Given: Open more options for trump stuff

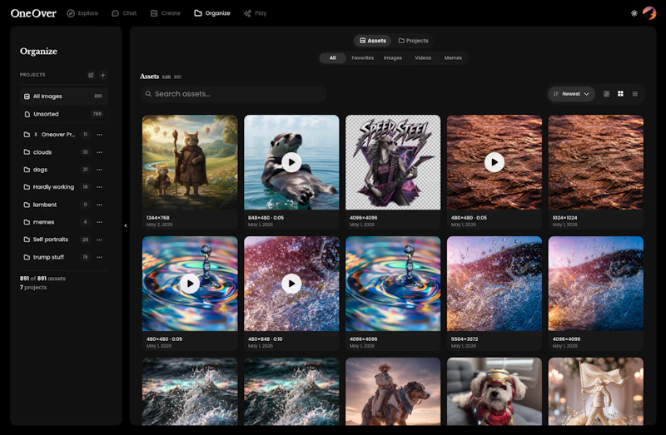Looking at the screenshot, I should point(99,257).
